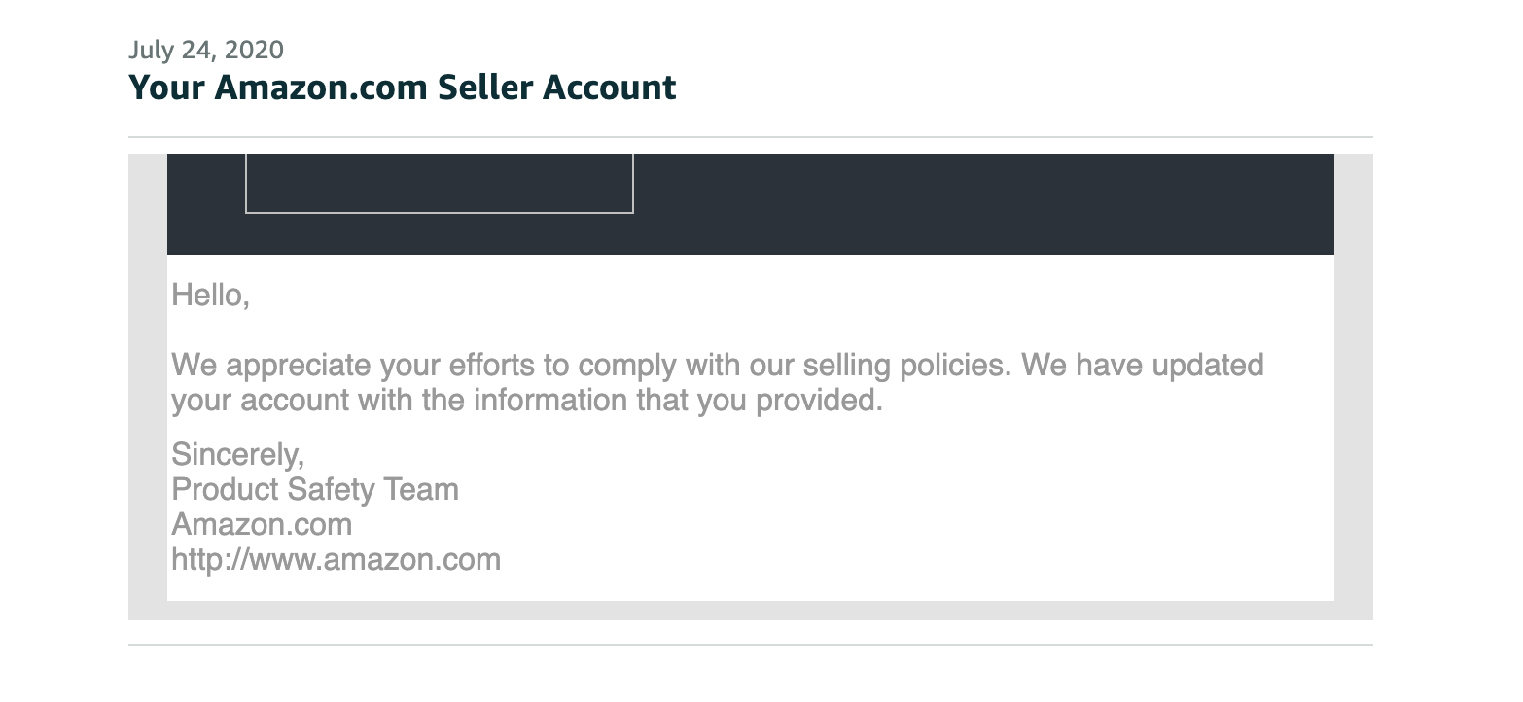
Task: Click the July 24, 2020 date
Action: click(x=206, y=50)
